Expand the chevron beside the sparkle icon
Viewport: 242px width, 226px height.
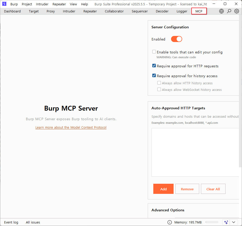[x=234, y=222]
